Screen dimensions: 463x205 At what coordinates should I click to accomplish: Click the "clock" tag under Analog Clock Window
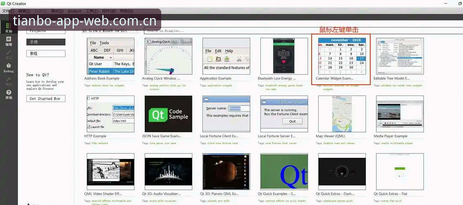pyautogui.click(x=173, y=85)
